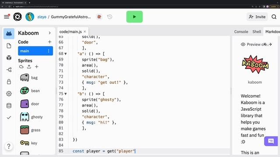Open a new browser tab

[x=29, y=3]
